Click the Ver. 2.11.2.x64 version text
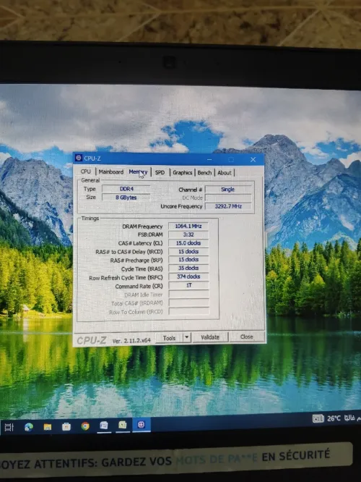The height and width of the screenshot is (482, 361). click(131, 341)
